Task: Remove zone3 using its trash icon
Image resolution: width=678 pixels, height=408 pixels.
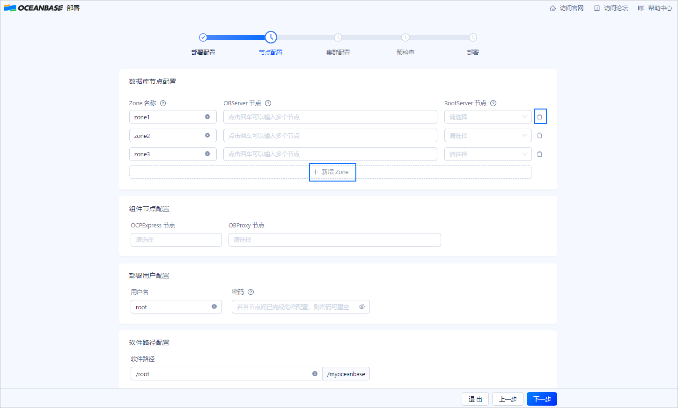Action: [x=540, y=154]
